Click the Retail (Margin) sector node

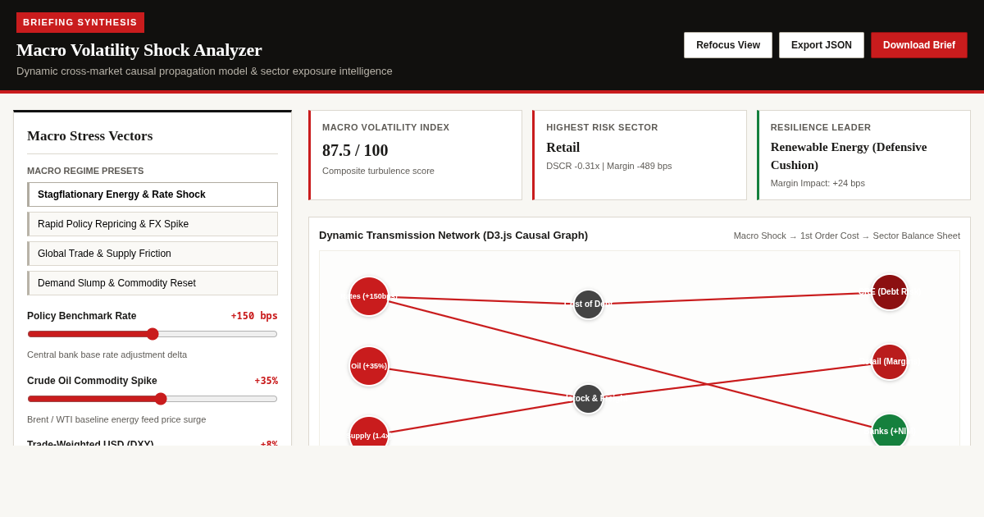tap(890, 362)
